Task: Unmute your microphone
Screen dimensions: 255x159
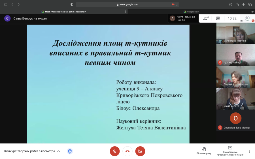Action: point(115,151)
